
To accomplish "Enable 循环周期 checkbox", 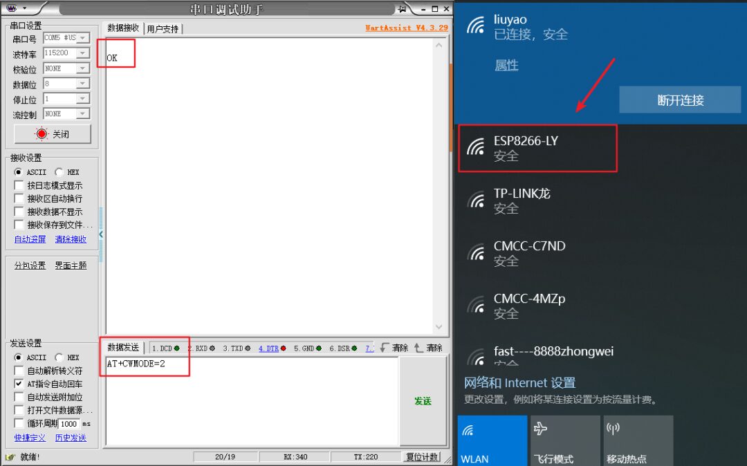I will tap(19, 423).
